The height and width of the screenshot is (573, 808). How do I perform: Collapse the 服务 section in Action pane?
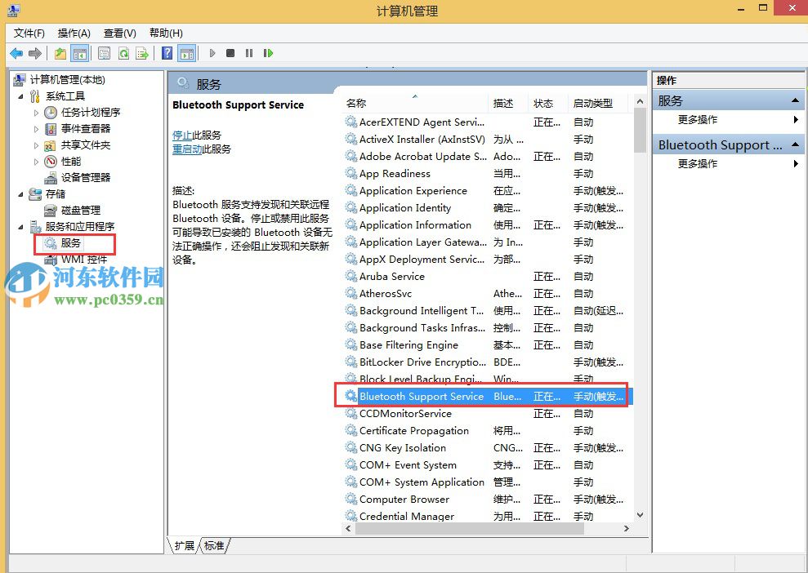coord(797,100)
